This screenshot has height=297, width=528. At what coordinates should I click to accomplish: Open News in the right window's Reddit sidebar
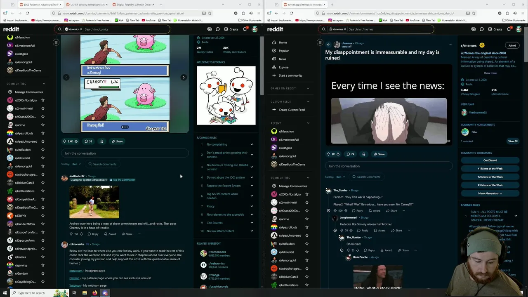tap(282, 59)
